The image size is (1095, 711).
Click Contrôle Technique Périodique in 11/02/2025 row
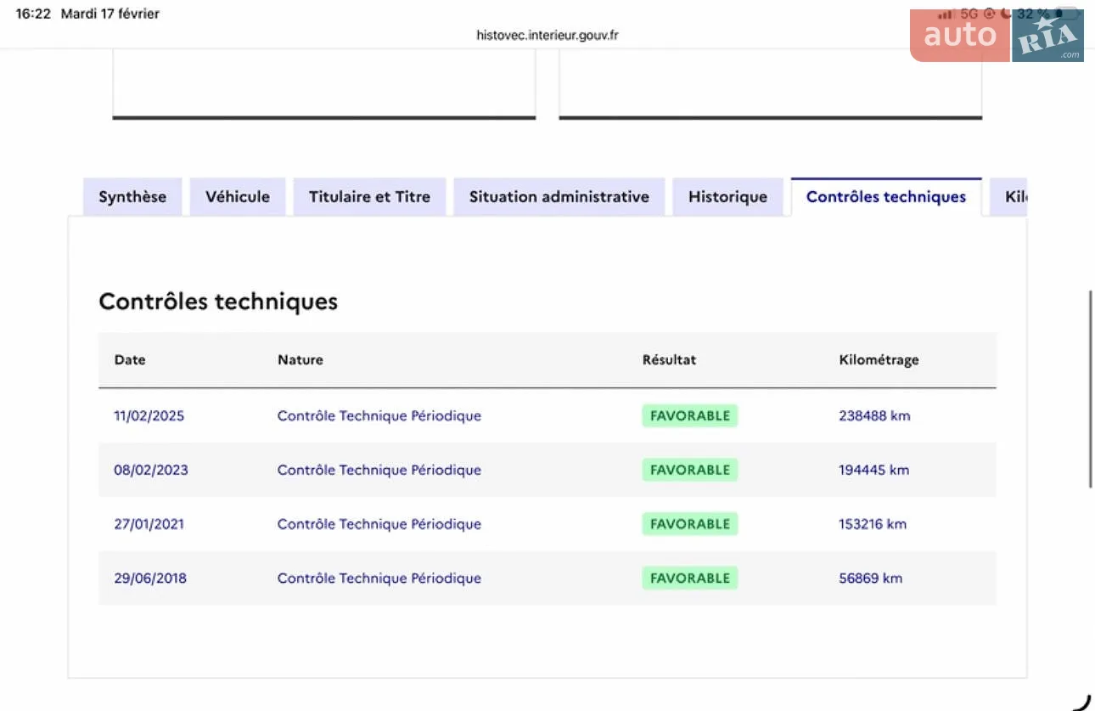point(379,416)
